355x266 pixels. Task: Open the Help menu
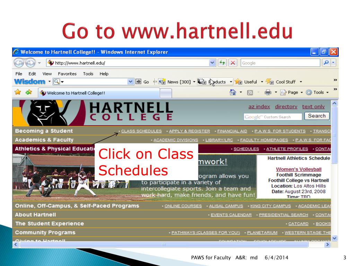pyautogui.click(x=104, y=74)
